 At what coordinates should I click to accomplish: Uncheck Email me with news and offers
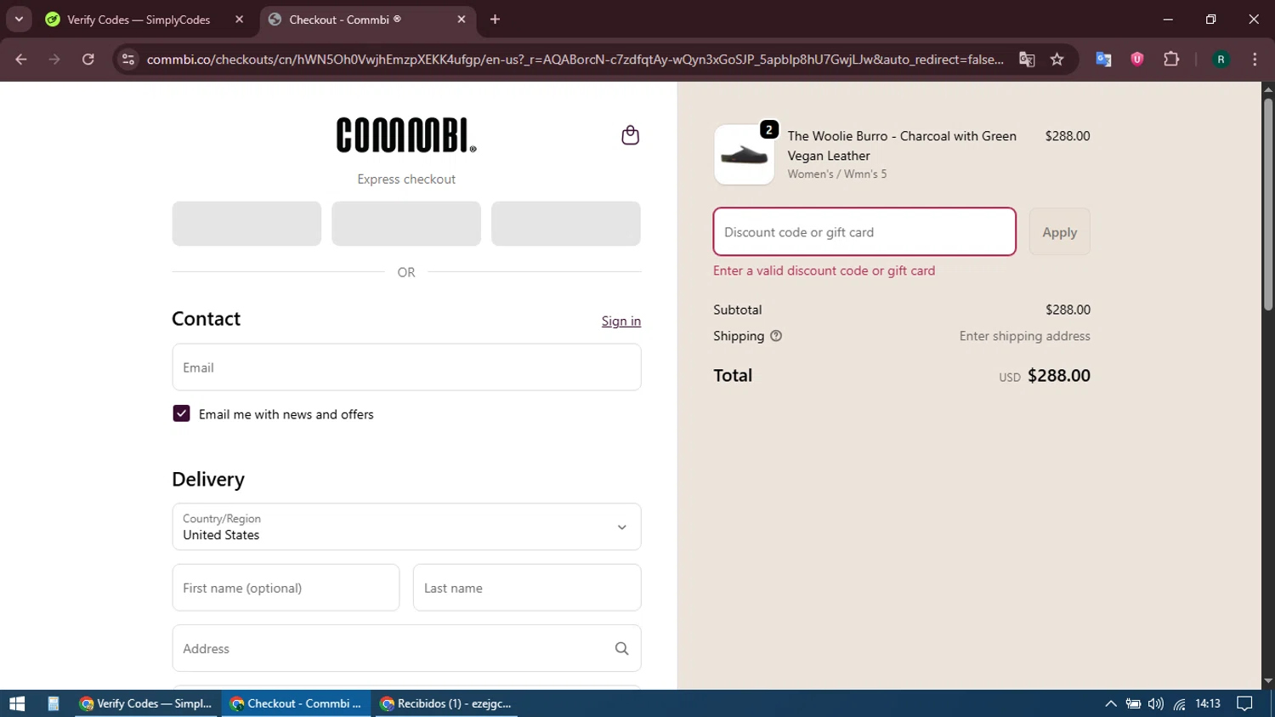[181, 413]
